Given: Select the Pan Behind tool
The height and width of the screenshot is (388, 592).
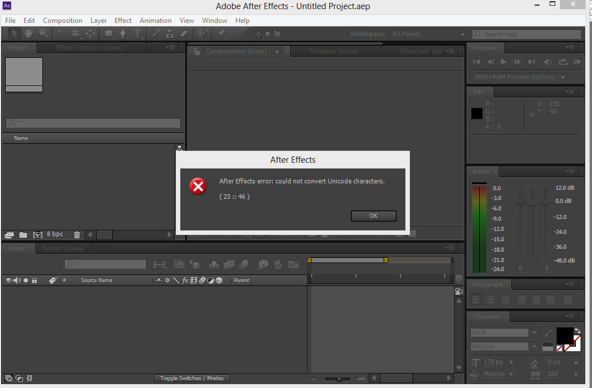Looking at the screenshot, I should click(90, 34).
